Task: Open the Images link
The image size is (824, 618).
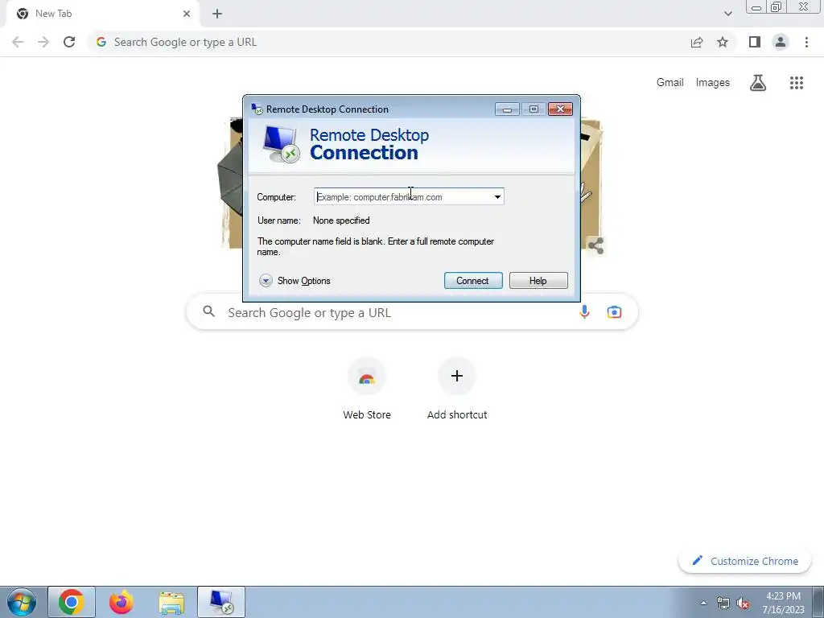Action: [713, 83]
